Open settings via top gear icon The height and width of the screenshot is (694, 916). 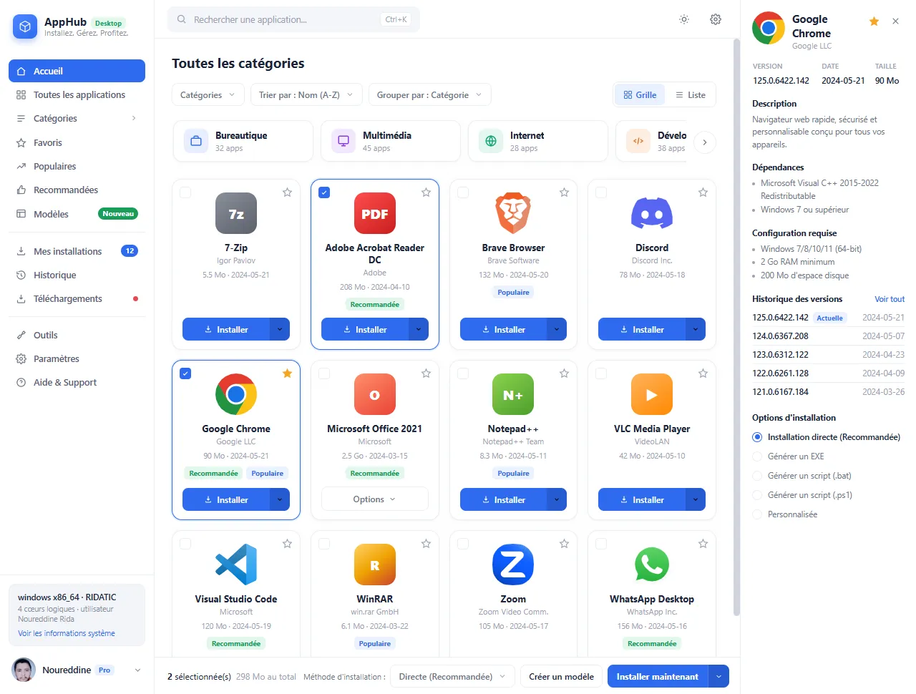tap(716, 19)
